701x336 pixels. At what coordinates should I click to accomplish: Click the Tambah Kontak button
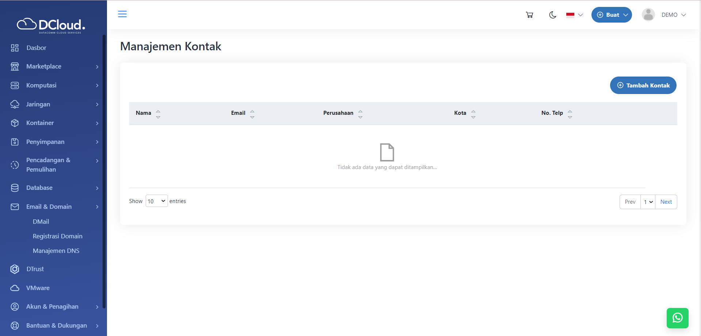643,85
